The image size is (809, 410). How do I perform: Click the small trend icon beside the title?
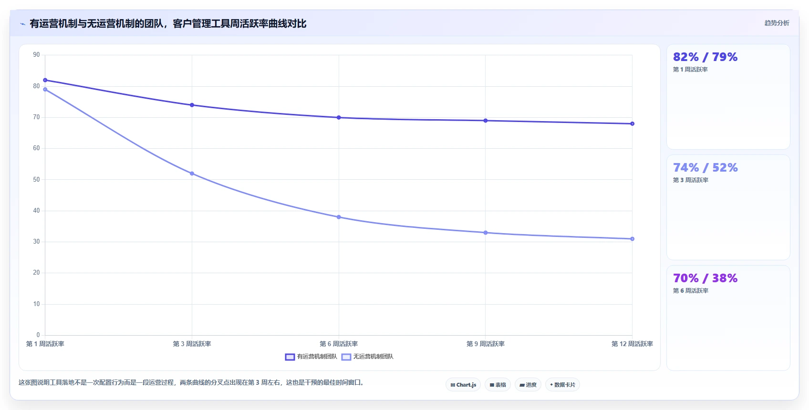click(22, 24)
